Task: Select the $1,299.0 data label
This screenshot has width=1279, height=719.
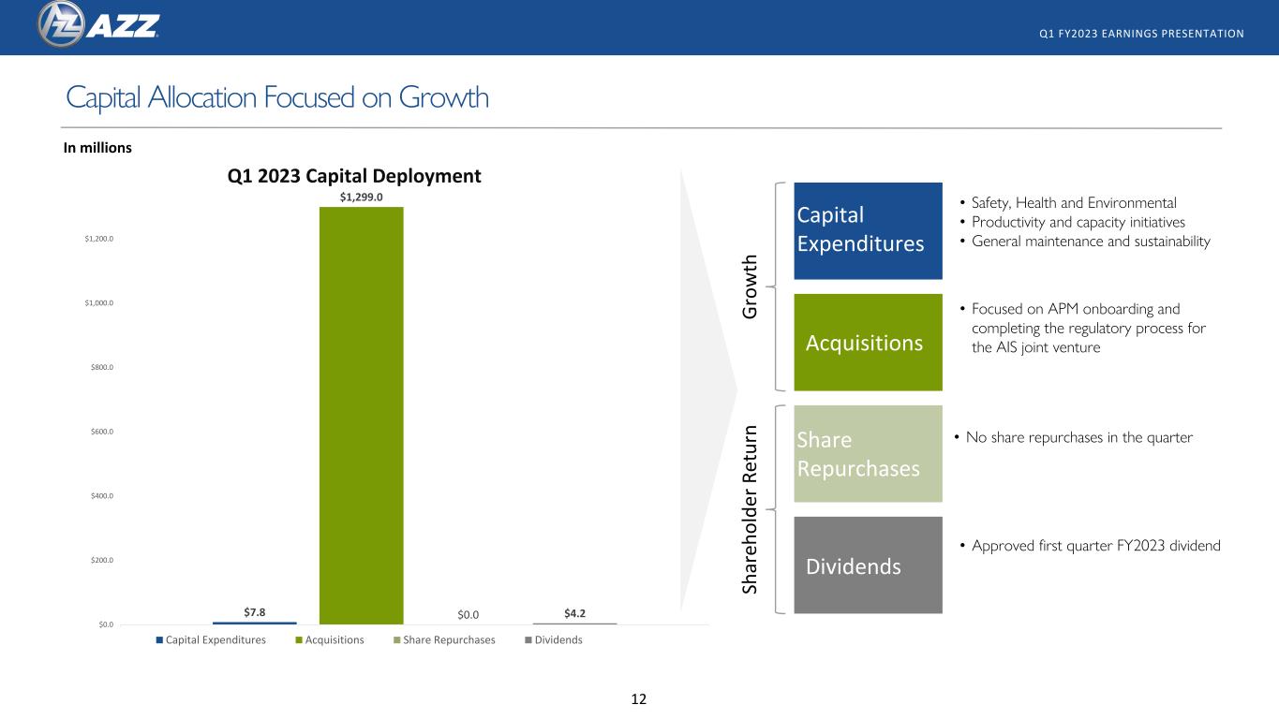Action: (x=362, y=198)
